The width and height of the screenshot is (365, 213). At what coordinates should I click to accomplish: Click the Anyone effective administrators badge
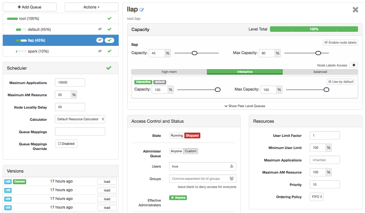click(178, 198)
